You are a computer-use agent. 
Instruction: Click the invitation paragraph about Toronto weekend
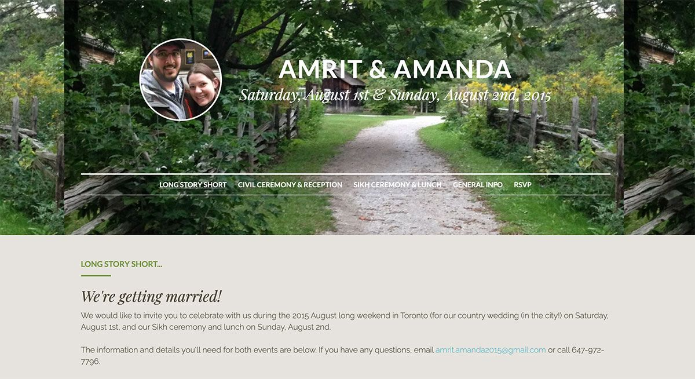pyautogui.click(x=345, y=322)
